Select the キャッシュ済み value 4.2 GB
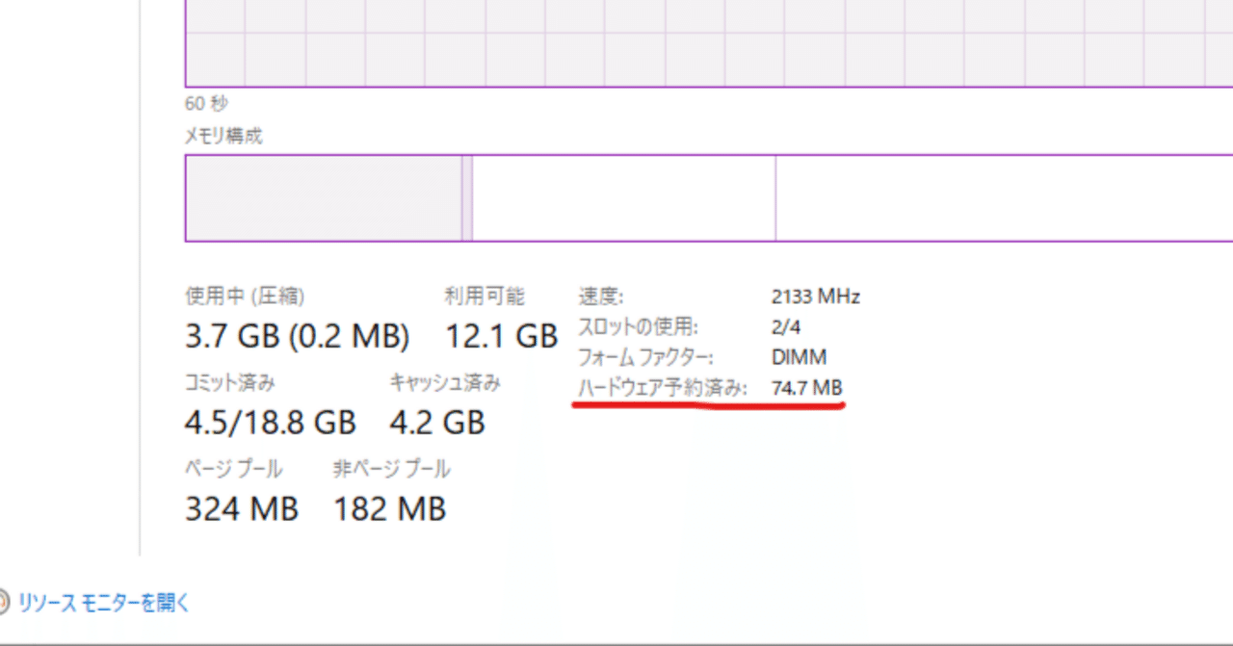 pyautogui.click(x=439, y=422)
